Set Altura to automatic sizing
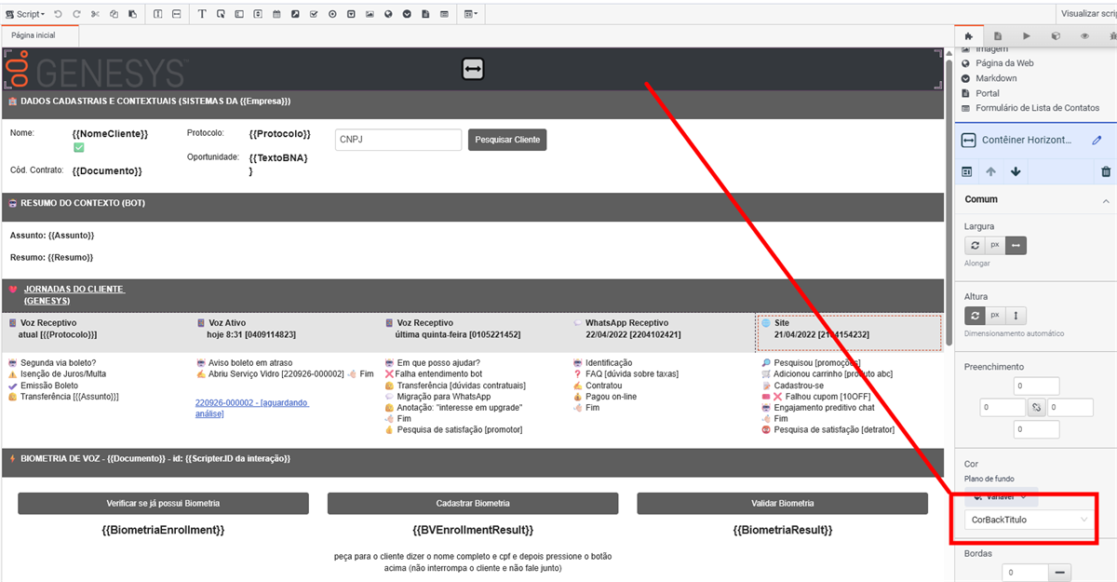The height and width of the screenshot is (582, 1117). click(x=975, y=315)
